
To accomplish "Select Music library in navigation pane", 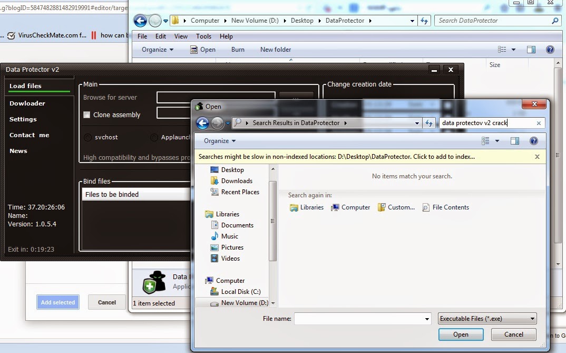I will [225, 236].
